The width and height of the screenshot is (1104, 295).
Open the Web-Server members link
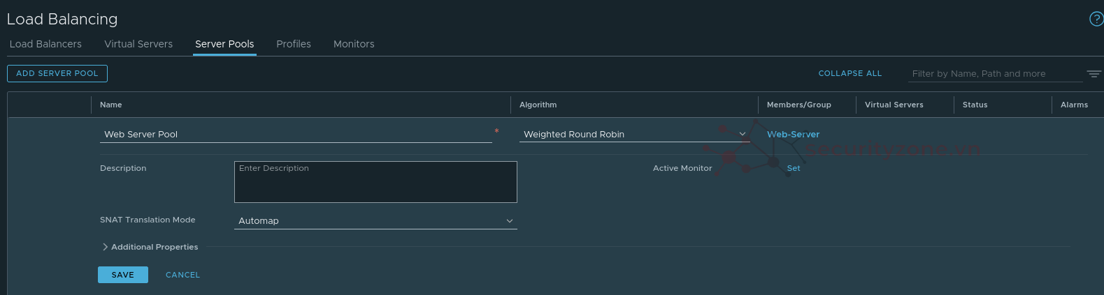point(793,134)
